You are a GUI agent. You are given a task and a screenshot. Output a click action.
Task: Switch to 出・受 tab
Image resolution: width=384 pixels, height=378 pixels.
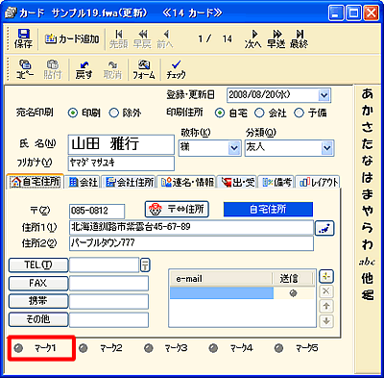[237, 183]
